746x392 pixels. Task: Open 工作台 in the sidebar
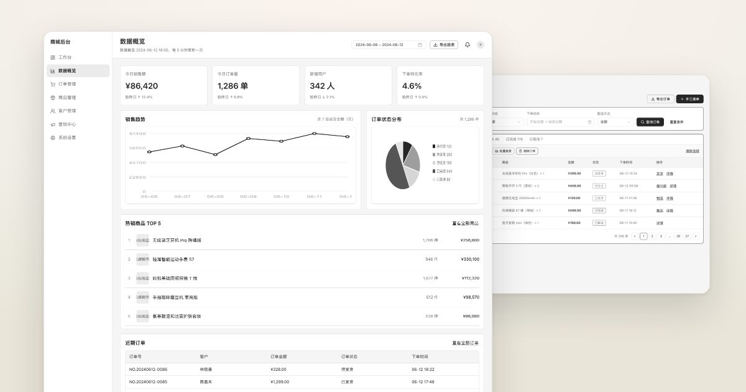(x=78, y=57)
